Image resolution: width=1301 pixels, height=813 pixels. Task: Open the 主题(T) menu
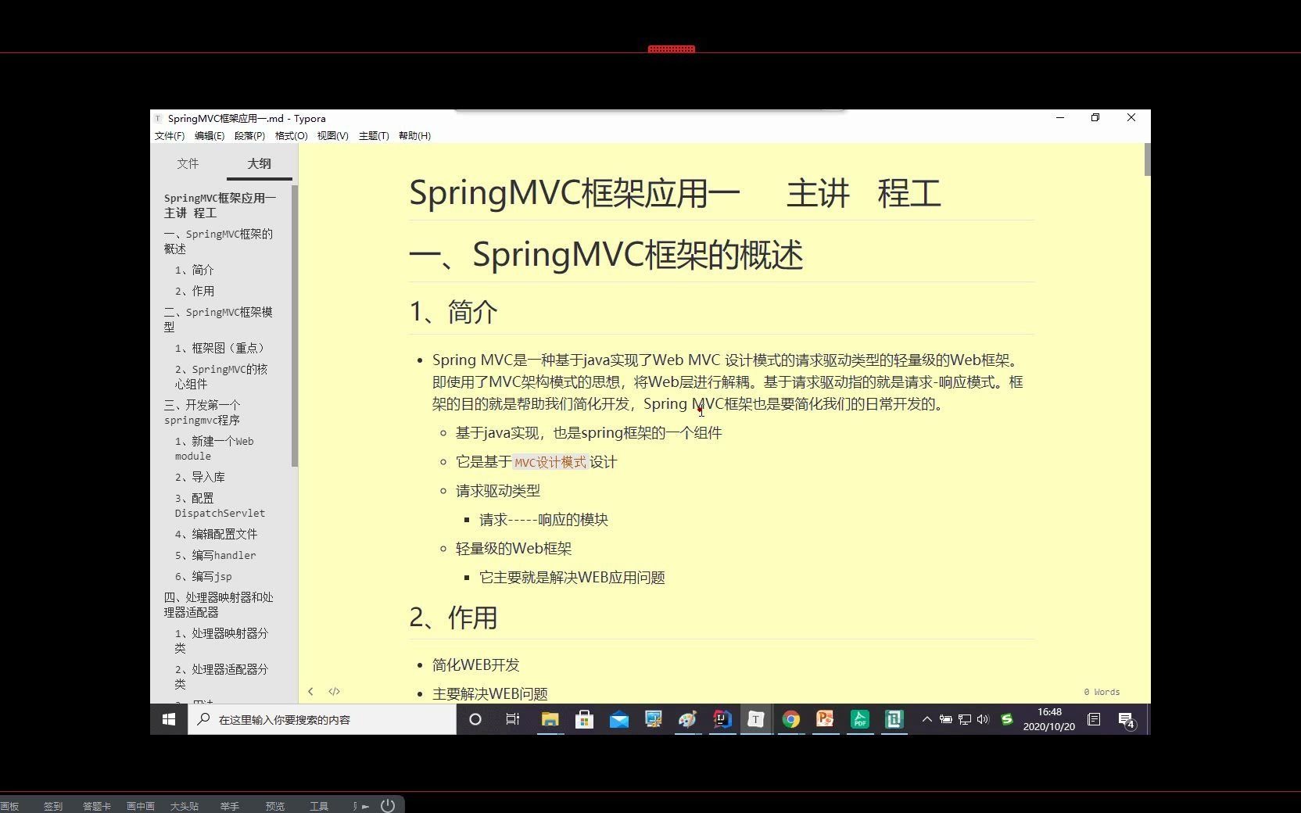tap(374, 135)
